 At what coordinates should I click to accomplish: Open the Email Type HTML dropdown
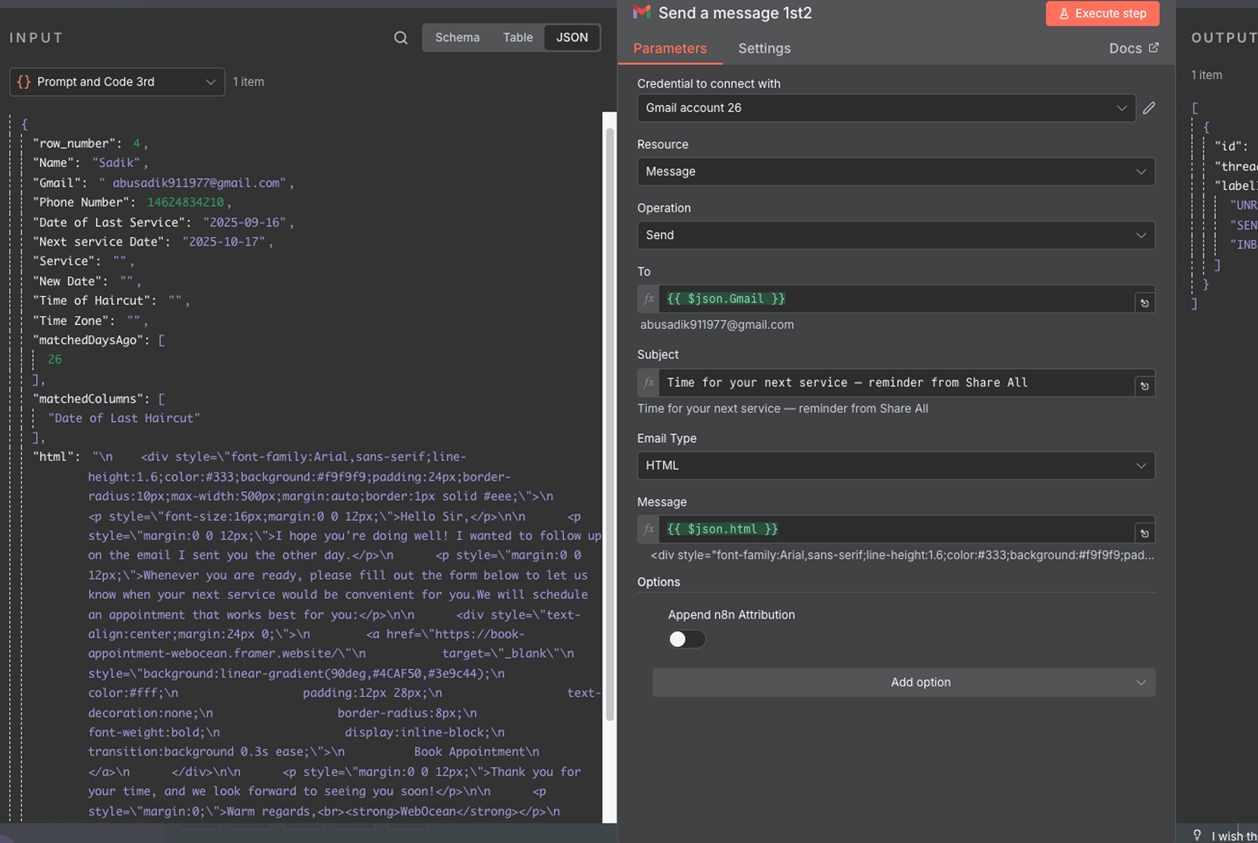[x=896, y=466]
